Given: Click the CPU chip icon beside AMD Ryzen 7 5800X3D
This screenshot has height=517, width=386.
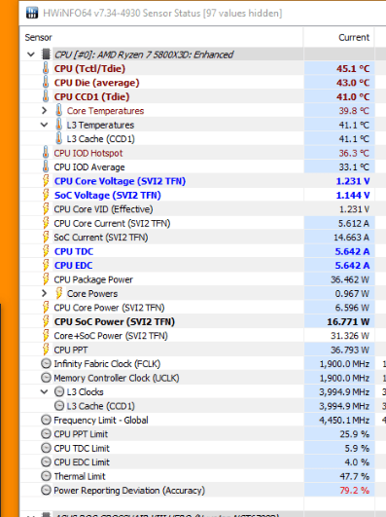Looking at the screenshot, I should coord(46,55).
